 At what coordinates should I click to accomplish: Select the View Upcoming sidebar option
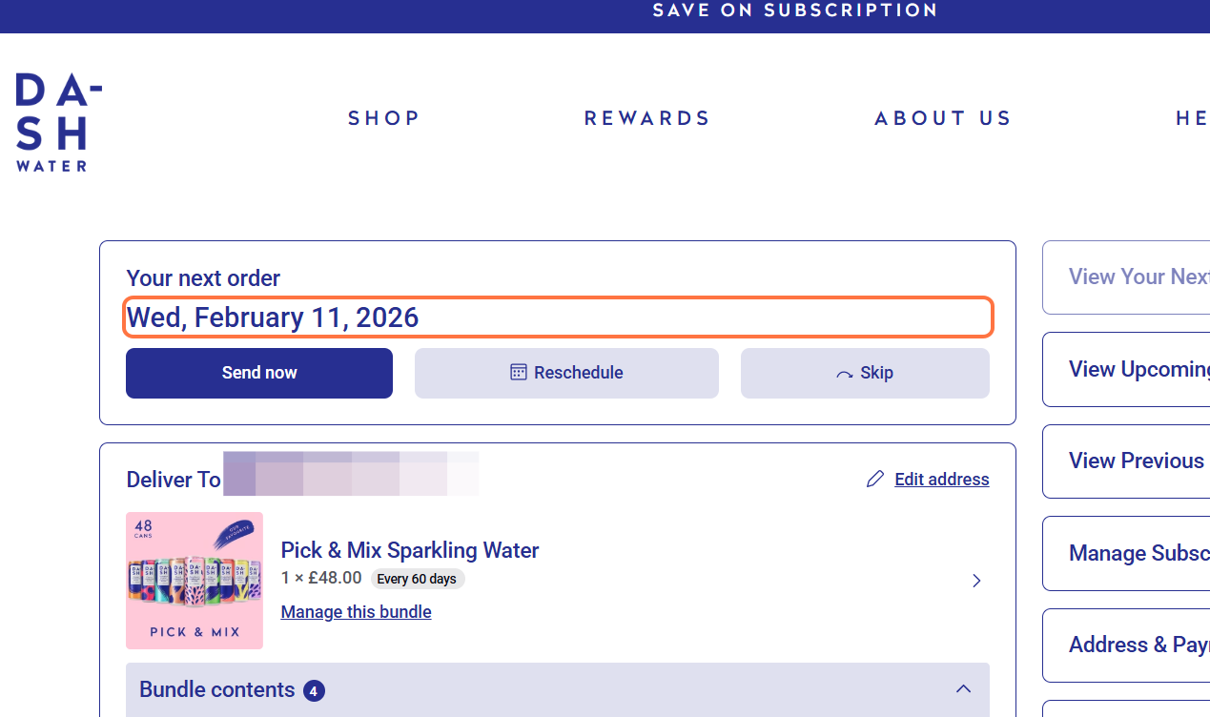(x=1135, y=370)
